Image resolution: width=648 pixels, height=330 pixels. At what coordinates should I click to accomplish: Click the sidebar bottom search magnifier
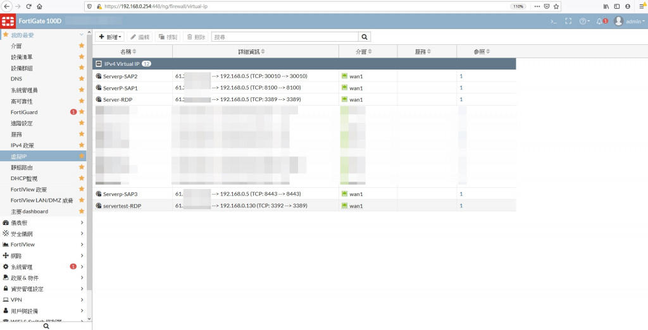(x=46, y=326)
